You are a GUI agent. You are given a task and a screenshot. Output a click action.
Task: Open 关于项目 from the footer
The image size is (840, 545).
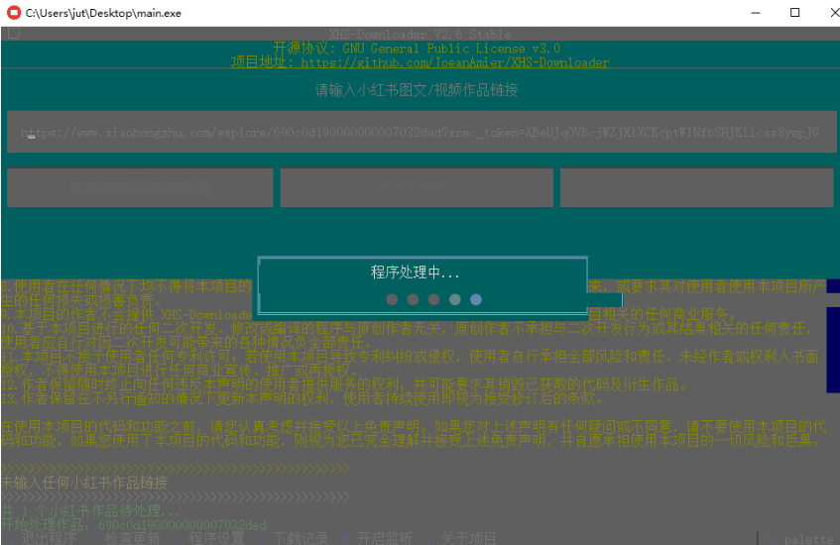point(462,538)
